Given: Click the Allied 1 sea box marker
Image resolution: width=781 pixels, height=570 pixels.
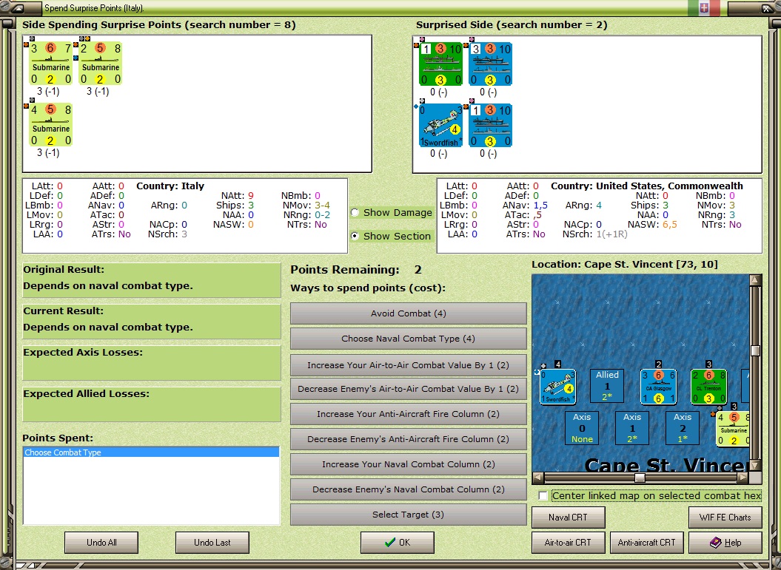Looking at the screenshot, I should pyautogui.click(x=607, y=385).
